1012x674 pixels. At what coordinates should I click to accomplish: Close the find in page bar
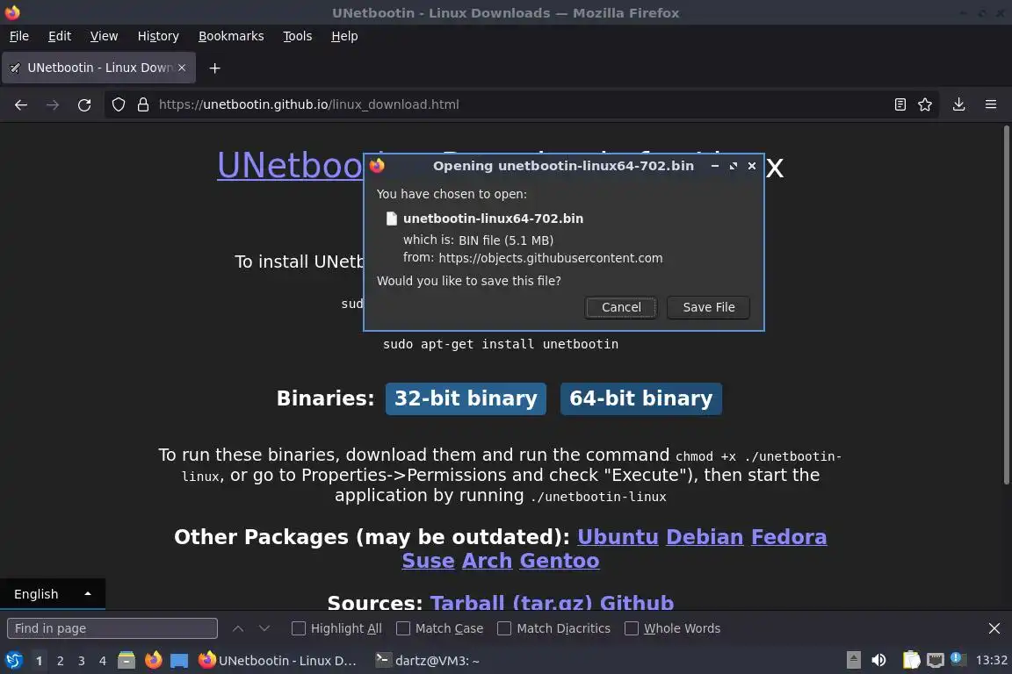[994, 628]
